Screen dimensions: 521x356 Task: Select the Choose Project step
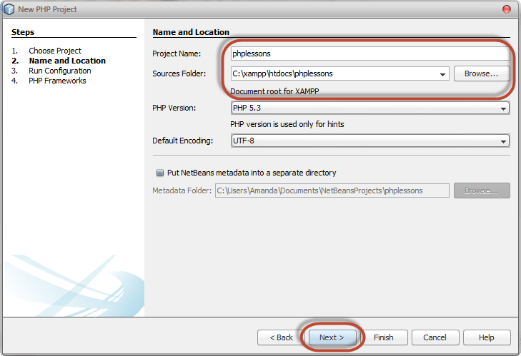(x=55, y=51)
